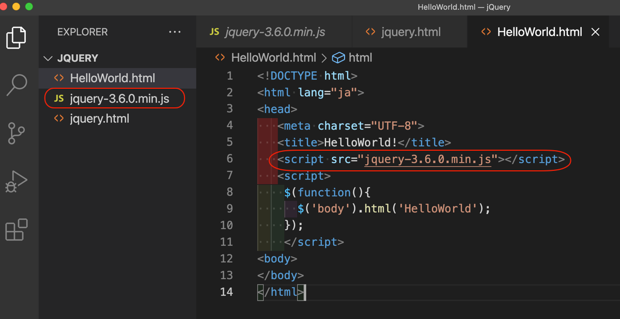620x319 pixels.
Task: Click the opening head tag
Action: pyautogui.click(x=277, y=109)
